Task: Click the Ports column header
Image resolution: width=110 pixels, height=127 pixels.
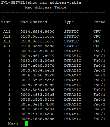Action: pos(99,22)
